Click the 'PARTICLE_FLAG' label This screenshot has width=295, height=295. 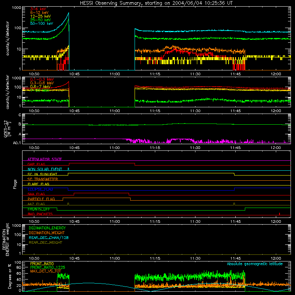41,199
